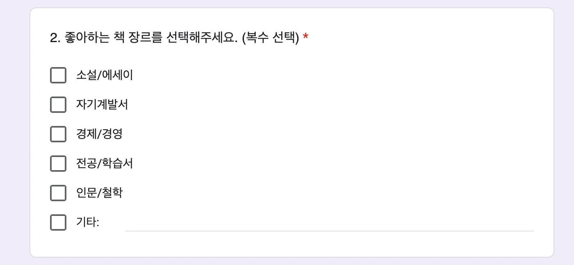Screen dimensions: 574x265
Task: Toggle the last checkbox in the list
Action: tap(58, 222)
